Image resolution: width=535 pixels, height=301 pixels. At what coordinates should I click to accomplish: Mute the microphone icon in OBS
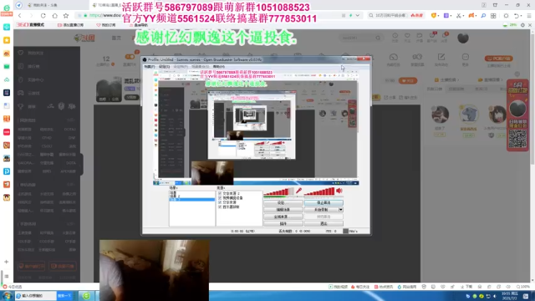[298, 191]
